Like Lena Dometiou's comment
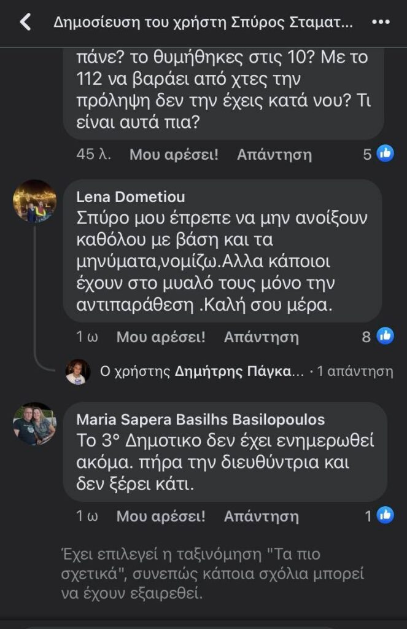The width and height of the screenshot is (407, 629). pyautogui.click(x=161, y=337)
